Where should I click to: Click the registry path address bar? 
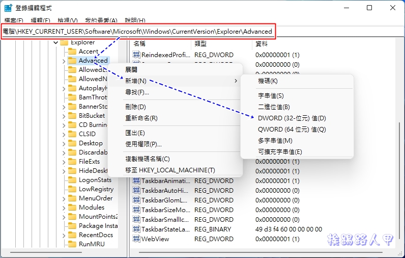coord(202,32)
